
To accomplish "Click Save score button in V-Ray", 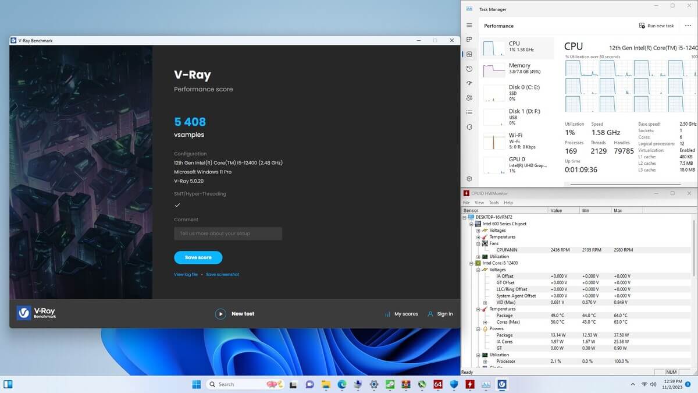I will (198, 257).
